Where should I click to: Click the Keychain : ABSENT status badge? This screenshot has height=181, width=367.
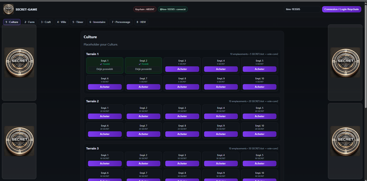pyautogui.click(x=145, y=10)
